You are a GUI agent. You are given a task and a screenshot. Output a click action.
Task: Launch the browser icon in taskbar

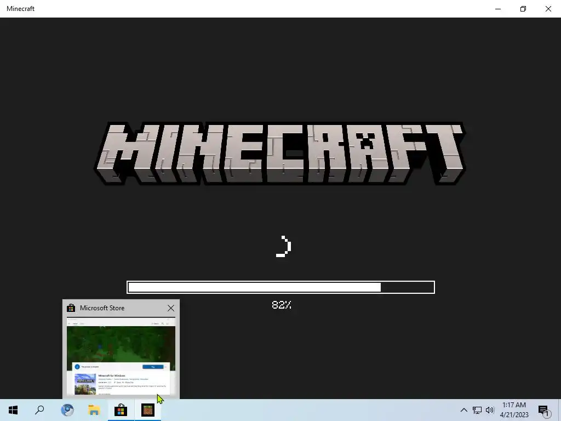(x=67, y=410)
